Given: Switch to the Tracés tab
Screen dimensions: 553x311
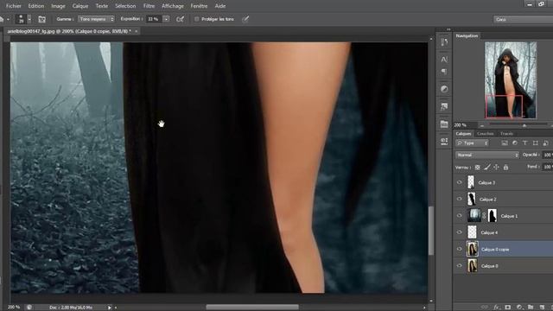Looking at the screenshot, I should 506,134.
